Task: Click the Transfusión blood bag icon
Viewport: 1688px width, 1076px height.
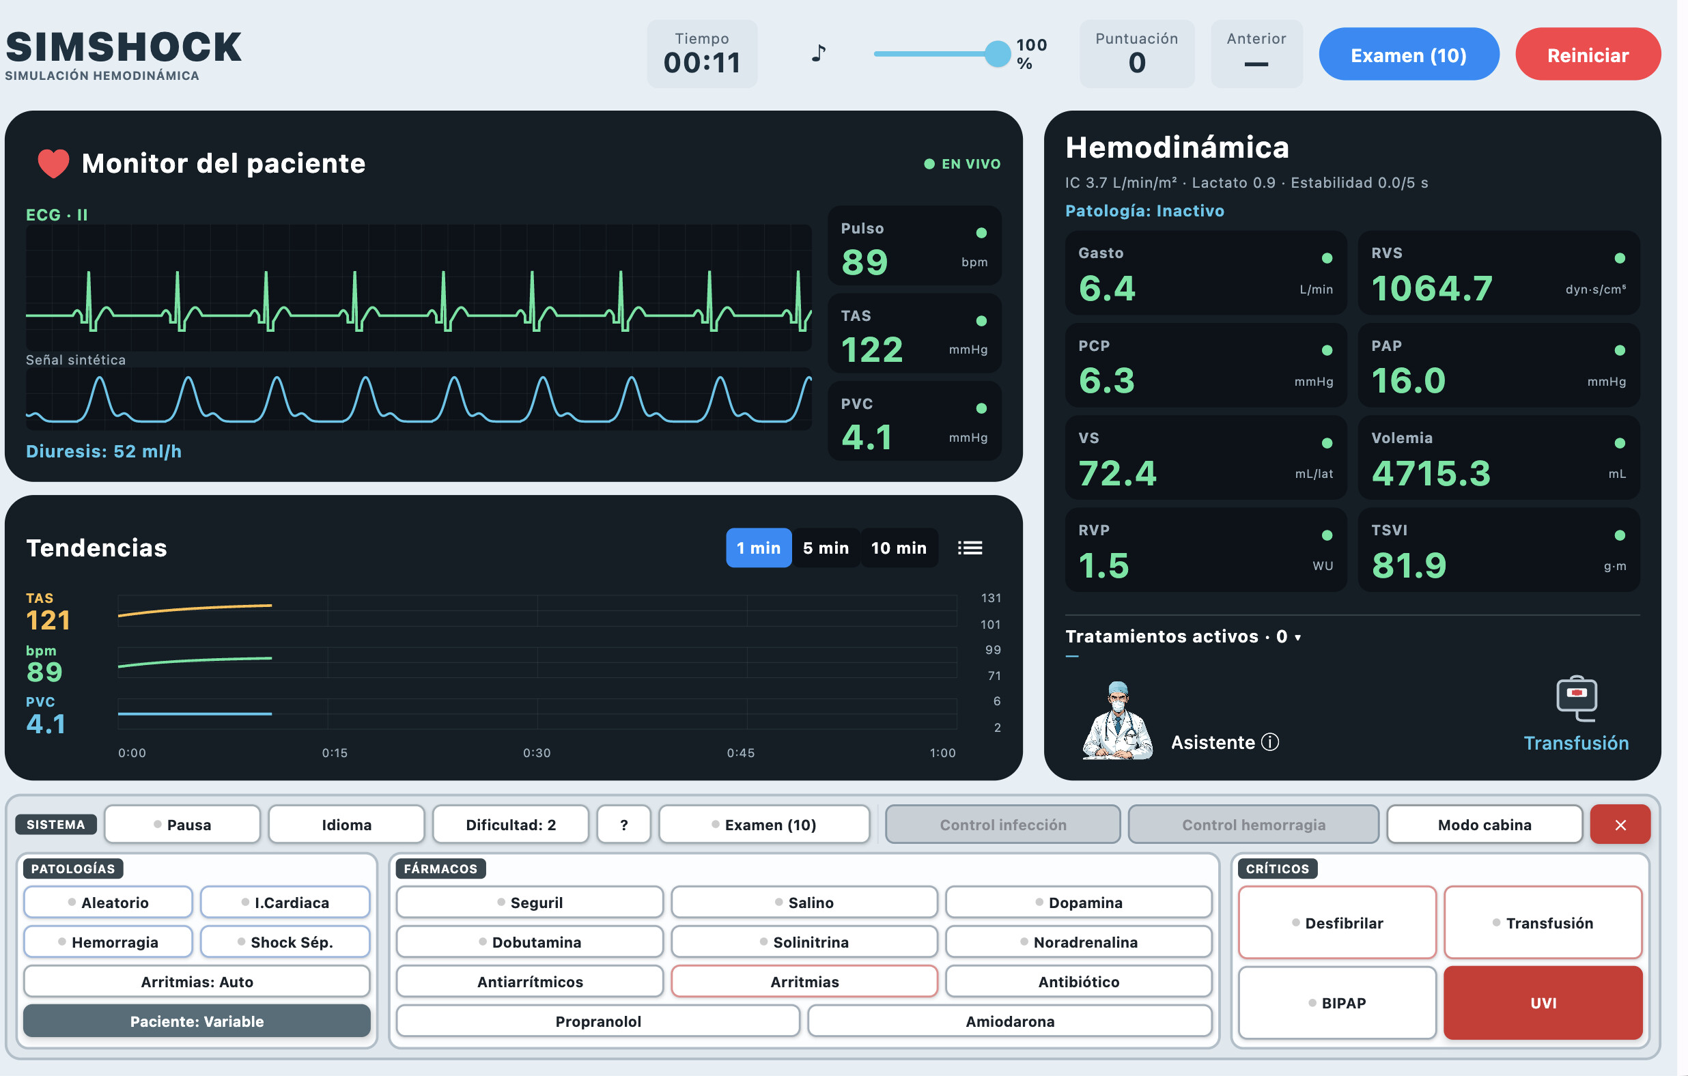Action: [1577, 698]
